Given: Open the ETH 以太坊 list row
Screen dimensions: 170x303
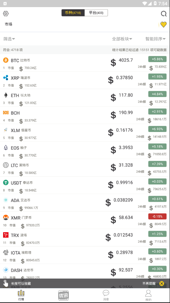Looking at the screenshot, I should click(85, 98).
